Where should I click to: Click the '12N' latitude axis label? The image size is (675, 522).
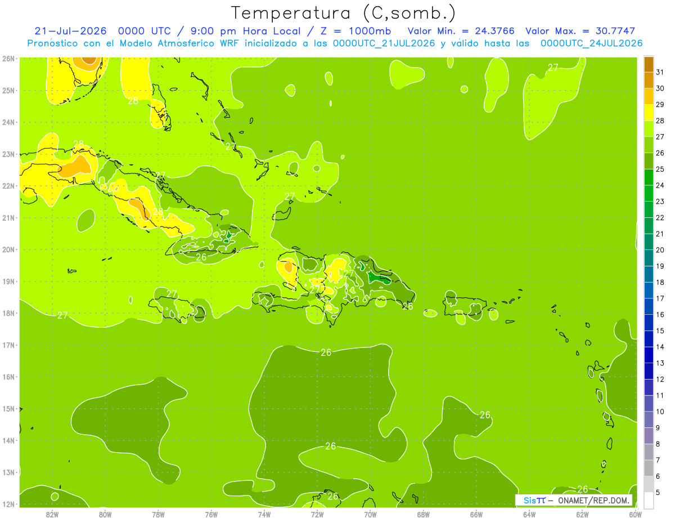pyautogui.click(x=8, y=504)
